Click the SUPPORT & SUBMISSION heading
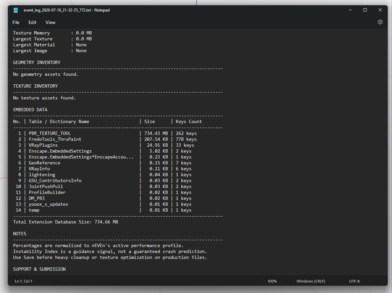Viewport: 392px width, 293px height. (39, 269)
